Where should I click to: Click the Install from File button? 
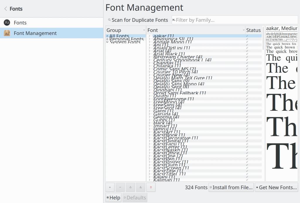[231, 187]
